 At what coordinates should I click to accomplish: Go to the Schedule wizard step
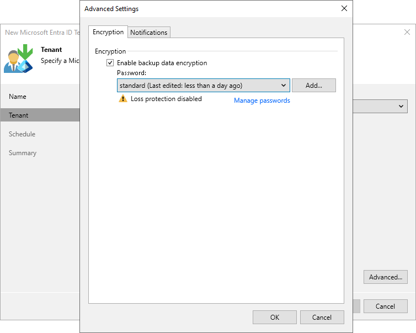click(22, 134)
